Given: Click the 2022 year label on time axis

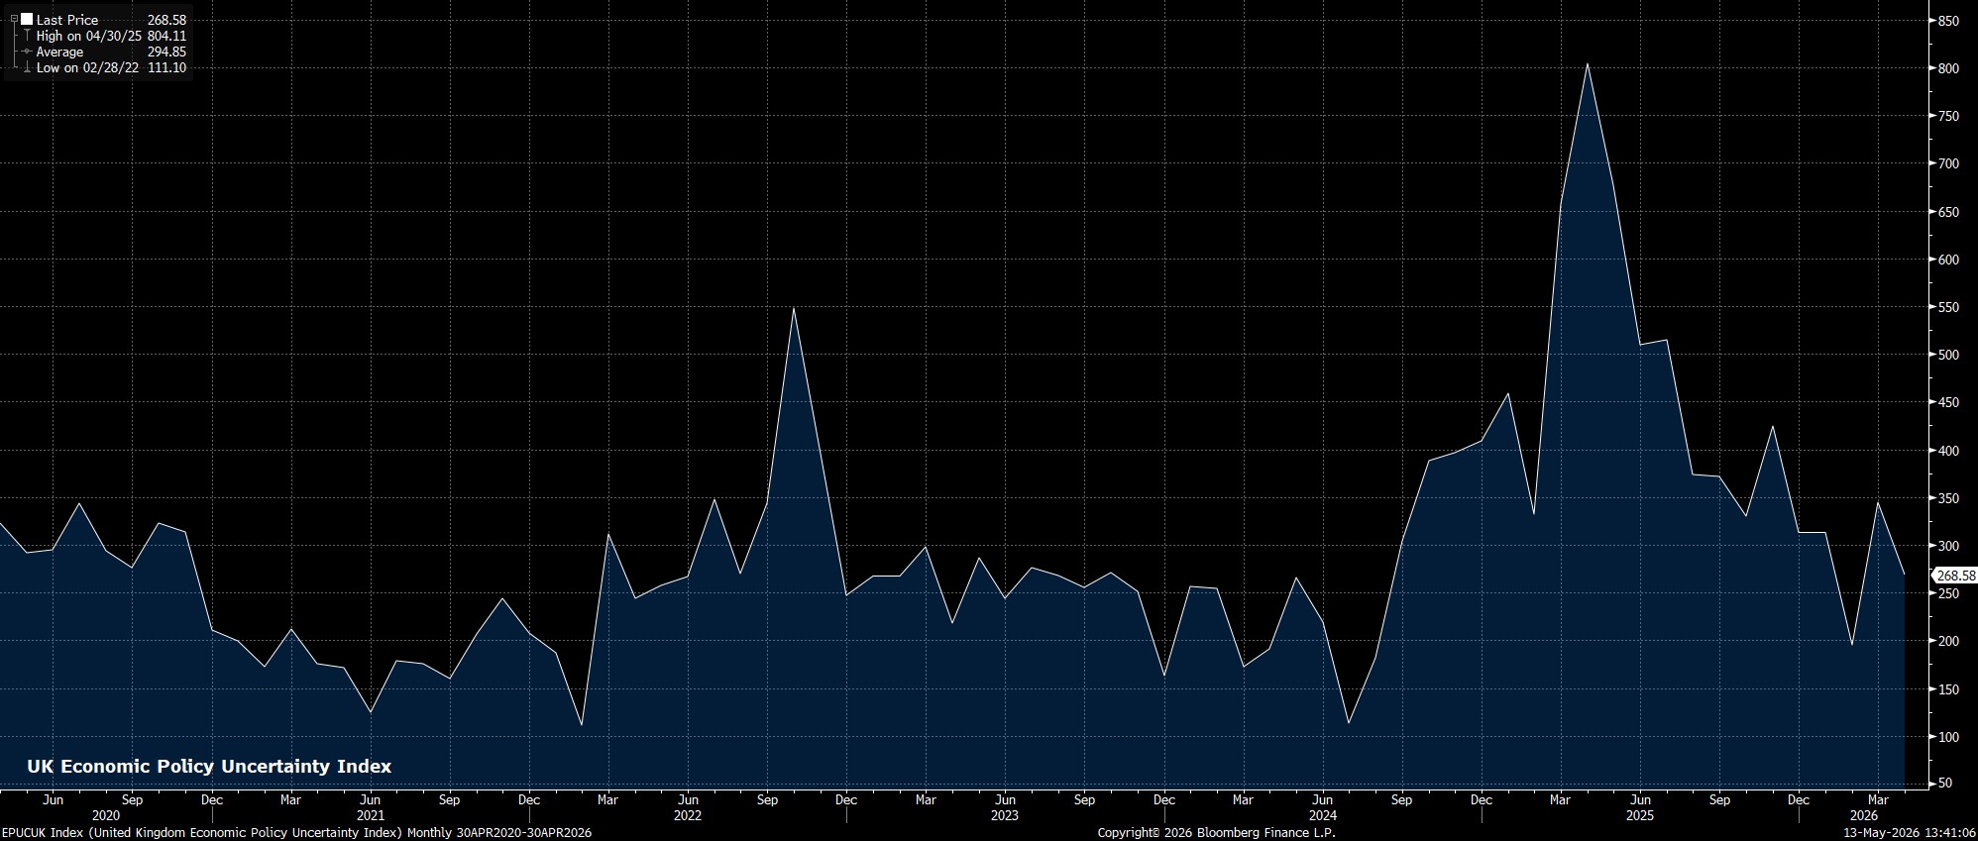Looking at the screenshot, I should coord(687,816).
